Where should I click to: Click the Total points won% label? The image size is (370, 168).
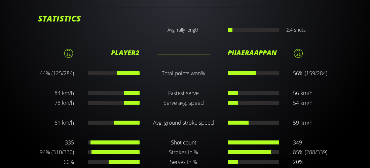click(183, 73)
